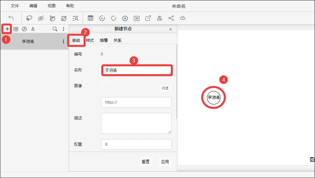Click the export external link icon

(x=148, y=18)
